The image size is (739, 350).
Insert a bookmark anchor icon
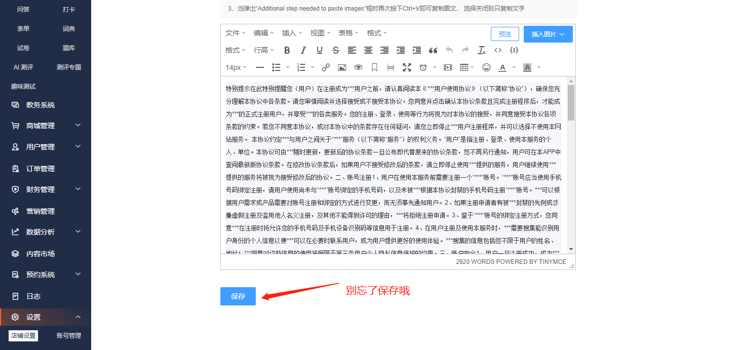pyautogui.click(x=374, y=67)
